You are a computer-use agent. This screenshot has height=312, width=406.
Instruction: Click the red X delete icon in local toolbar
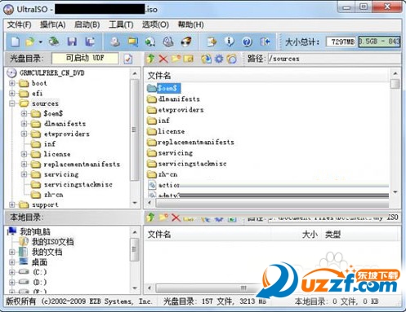pos(176,218)
